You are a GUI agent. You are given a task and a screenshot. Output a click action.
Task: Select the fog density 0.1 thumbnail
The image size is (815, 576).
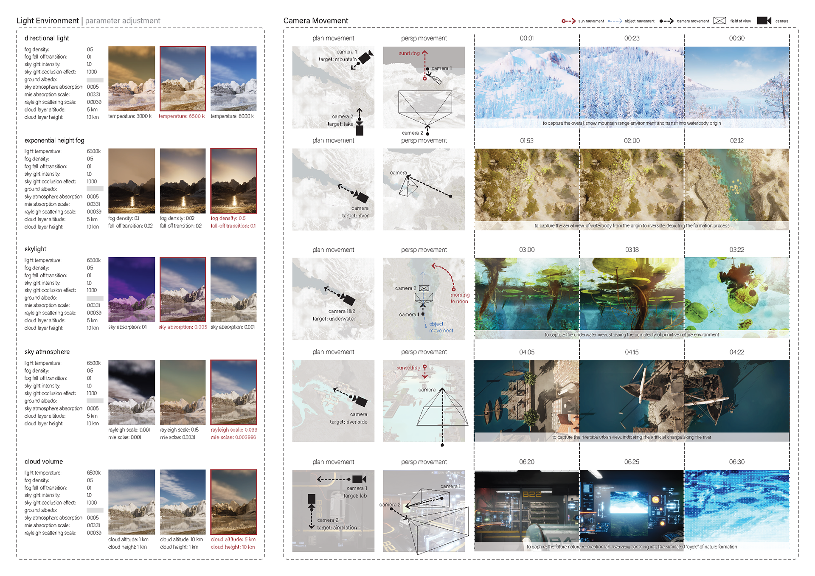click(132, 181)
